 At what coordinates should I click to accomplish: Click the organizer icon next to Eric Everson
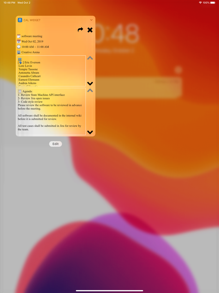click(21, 62)
